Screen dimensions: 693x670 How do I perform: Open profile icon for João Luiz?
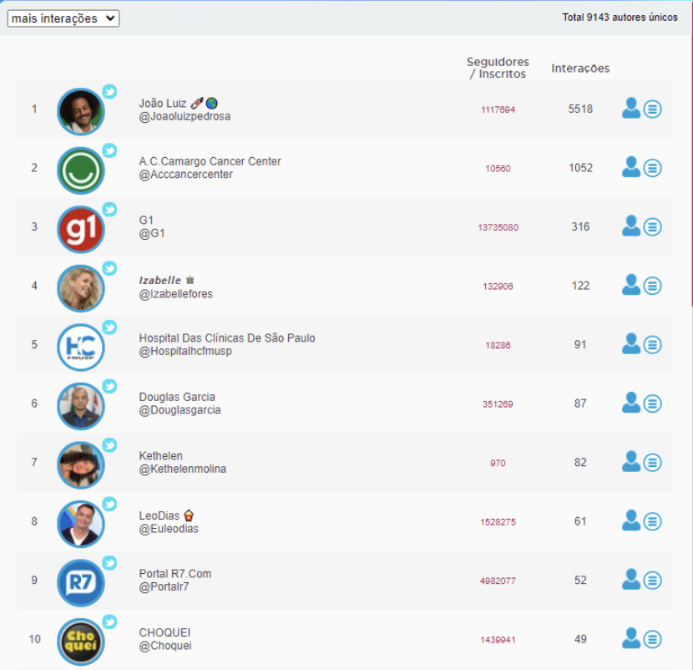pos(630,109)
